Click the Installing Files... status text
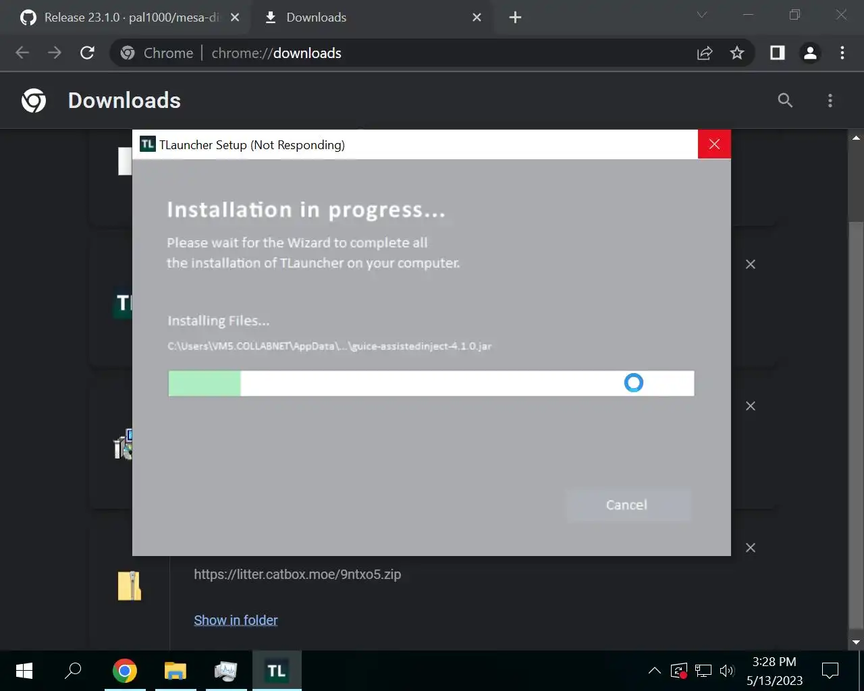Viewport: 864px width, 691px height. coord(219,321)
